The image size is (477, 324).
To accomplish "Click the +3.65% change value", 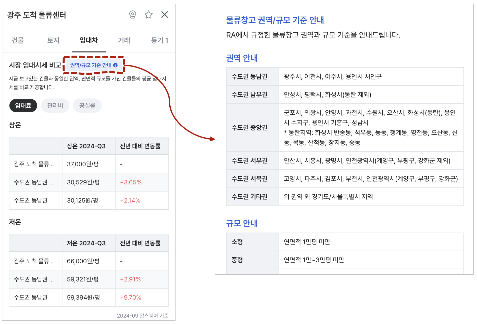I will tap(131, 182).
